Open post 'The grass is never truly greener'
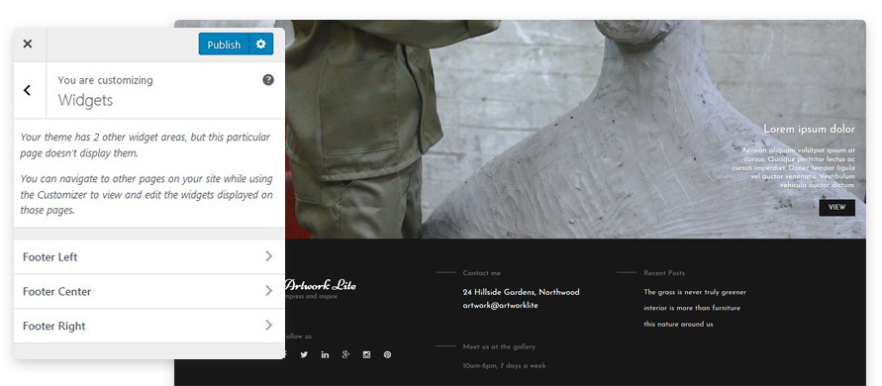 695,292
